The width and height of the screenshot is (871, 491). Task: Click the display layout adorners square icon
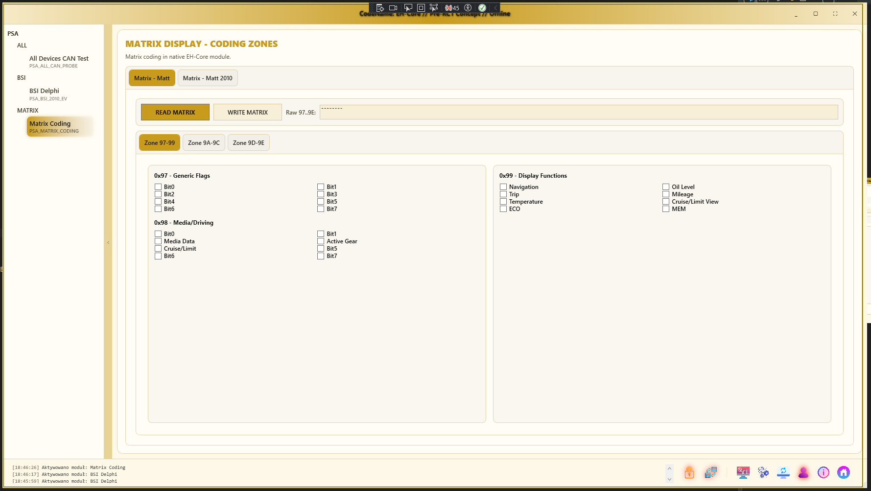coord(421,8)
